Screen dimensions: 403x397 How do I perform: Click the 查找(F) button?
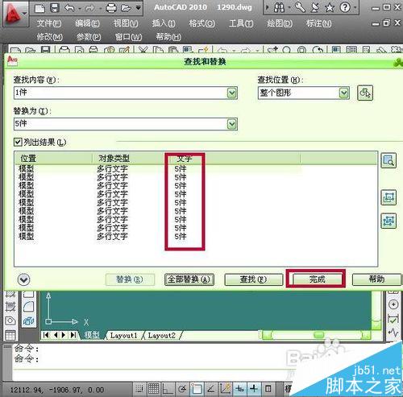point(254,279)
